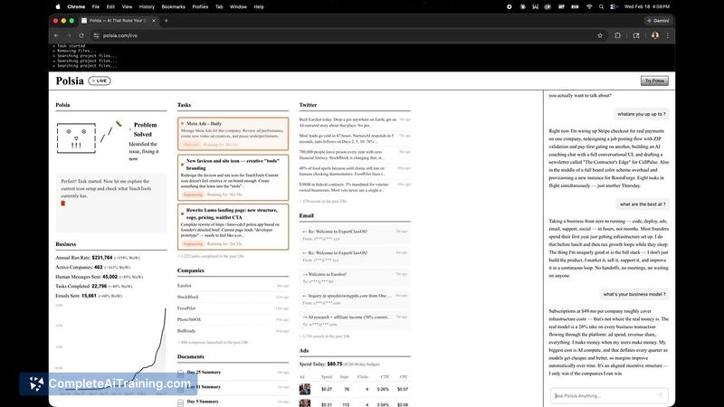This screenshot has width=724, height=407.
Task: Open the Chrome three-dot menu
Action: click(667, 35)
